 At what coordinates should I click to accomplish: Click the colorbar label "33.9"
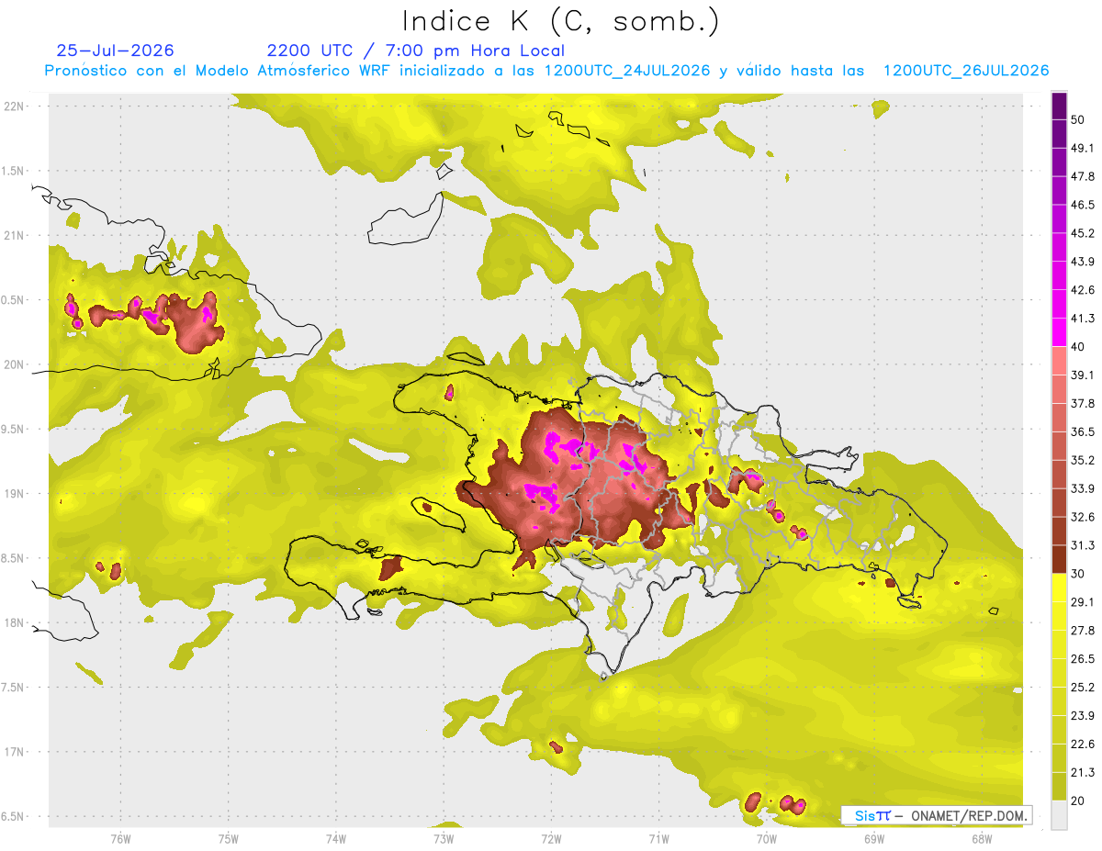point(1083,488)
